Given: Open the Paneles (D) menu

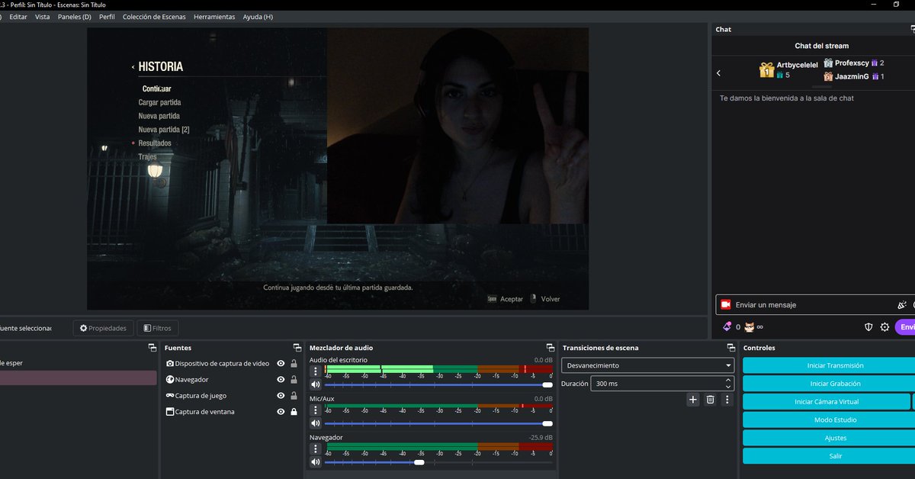Looking at the screenshot, I should [74, 17].
